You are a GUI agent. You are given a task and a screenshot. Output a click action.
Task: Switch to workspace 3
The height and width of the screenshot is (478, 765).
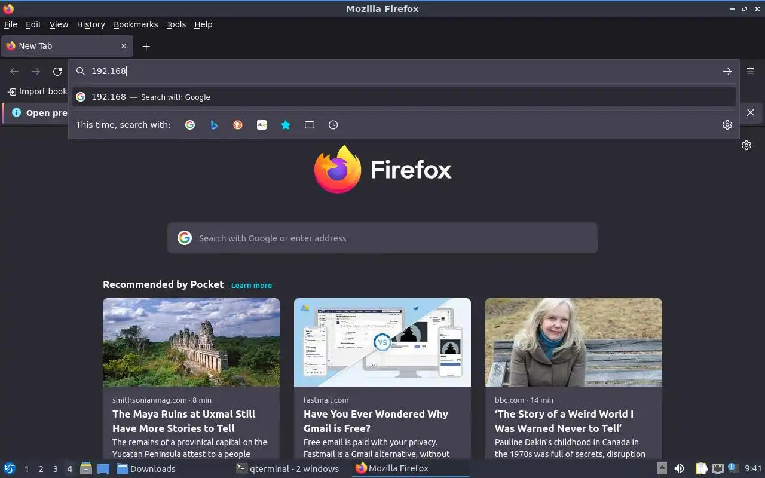pos(55,469)
